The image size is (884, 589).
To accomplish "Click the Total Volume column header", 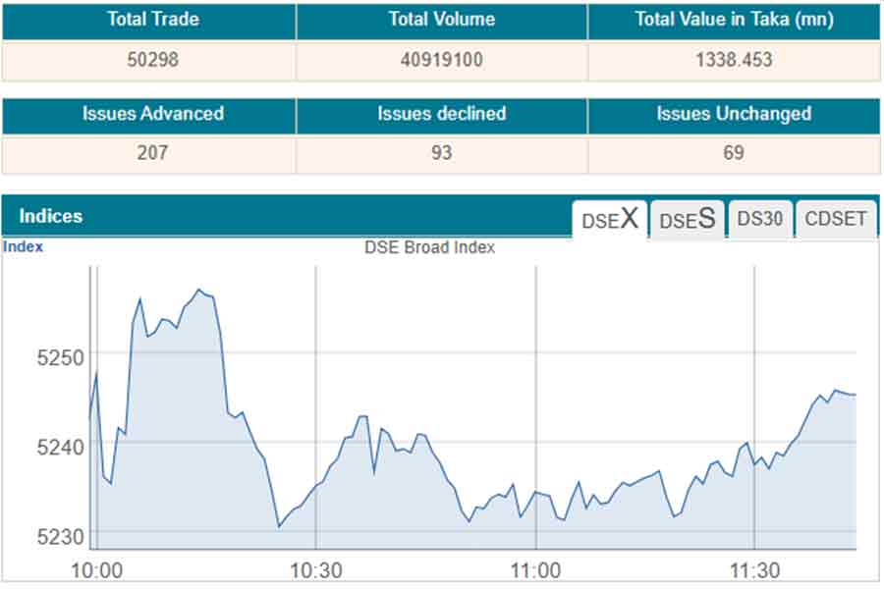I will pyautogui.click(x=442, y=20).
